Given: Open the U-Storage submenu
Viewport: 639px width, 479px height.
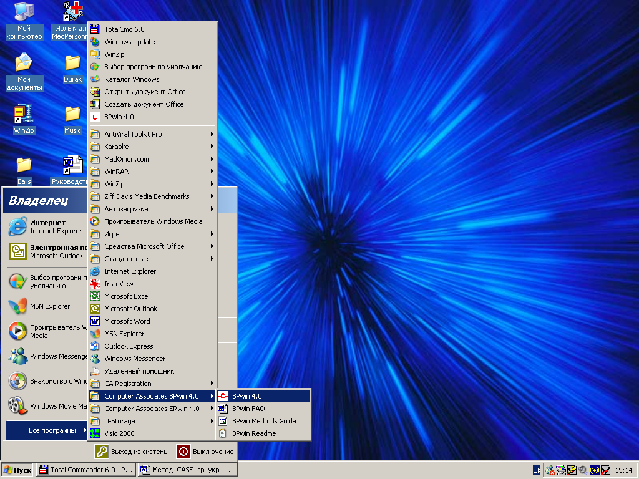Looking at the screenshot, I should click(152, 421).
